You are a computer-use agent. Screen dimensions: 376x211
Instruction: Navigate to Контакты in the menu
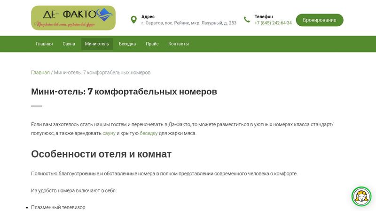pos(179,44)
